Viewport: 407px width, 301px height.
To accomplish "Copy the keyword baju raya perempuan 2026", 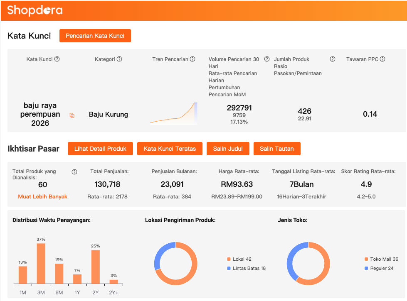I will tap(72, 115).
